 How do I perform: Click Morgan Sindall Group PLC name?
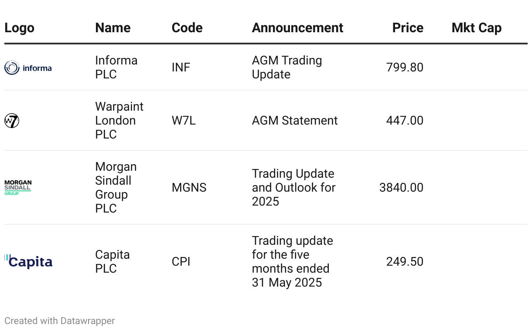[116, 188]
